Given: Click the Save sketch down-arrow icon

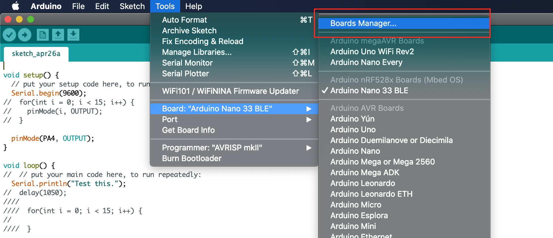Looking at the screenshot, I should [73, 35].
